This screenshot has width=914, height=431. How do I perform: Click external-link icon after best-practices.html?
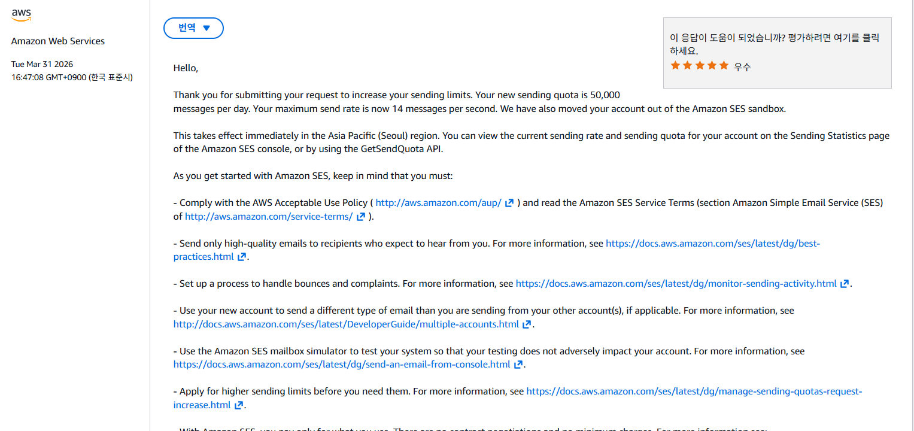coord(242,257)
